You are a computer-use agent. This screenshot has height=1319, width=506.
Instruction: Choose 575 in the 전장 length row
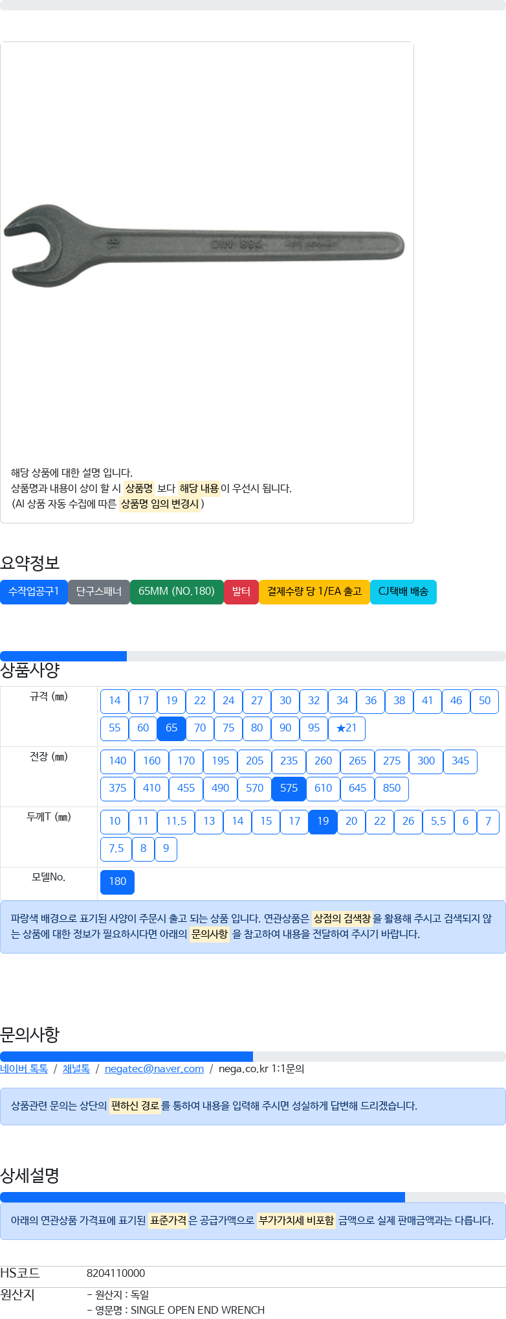[x=289, y=788]
